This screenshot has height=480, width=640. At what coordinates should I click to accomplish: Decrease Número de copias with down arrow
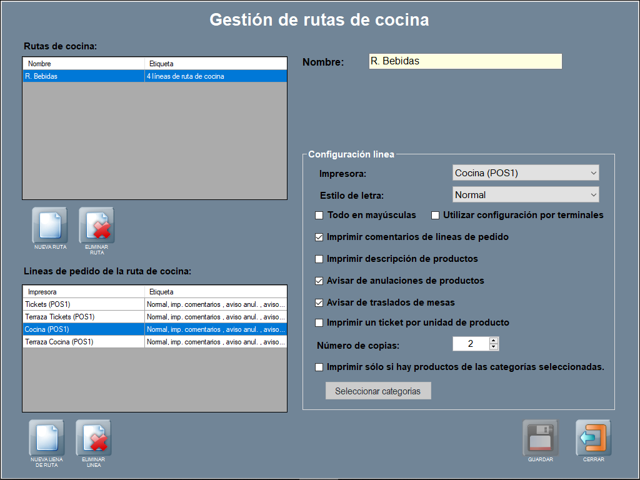click(x=494, y=347)
